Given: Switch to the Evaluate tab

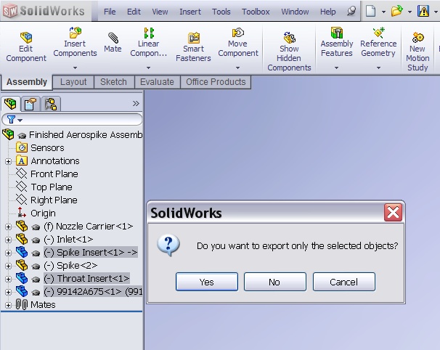Looking at the screenshot, I should coord(157,82).
